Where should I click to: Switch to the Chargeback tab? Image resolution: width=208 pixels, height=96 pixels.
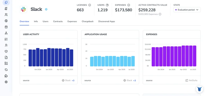coord(88,21)
